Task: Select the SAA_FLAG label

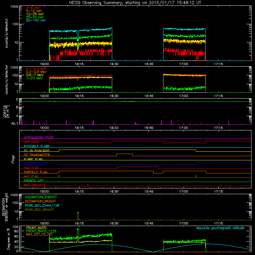Action: tap(31, 168)
